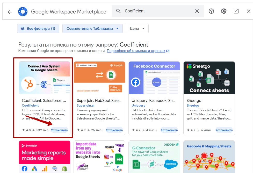Screen dimensions: 253x173
Task: Click the Uniquery 4 тыс.+ download count
Action: (149, 130)
